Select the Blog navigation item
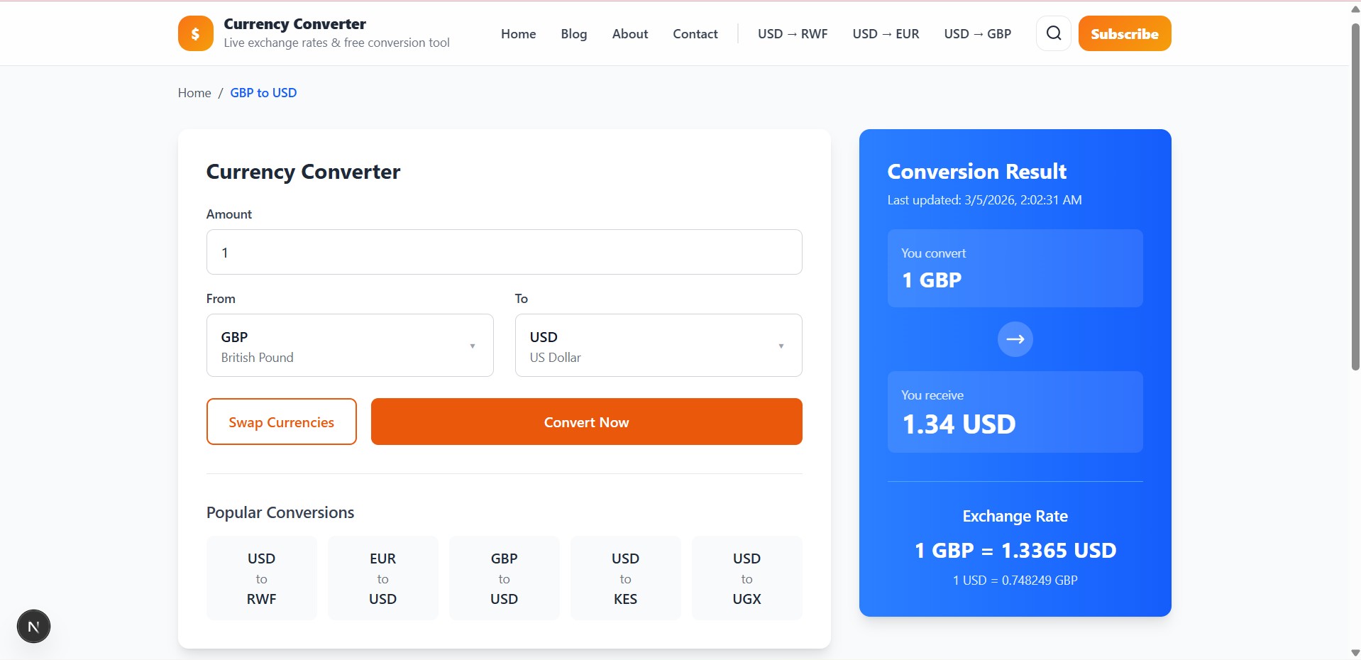The image size is (1361, 660). [x=573, y=33]
